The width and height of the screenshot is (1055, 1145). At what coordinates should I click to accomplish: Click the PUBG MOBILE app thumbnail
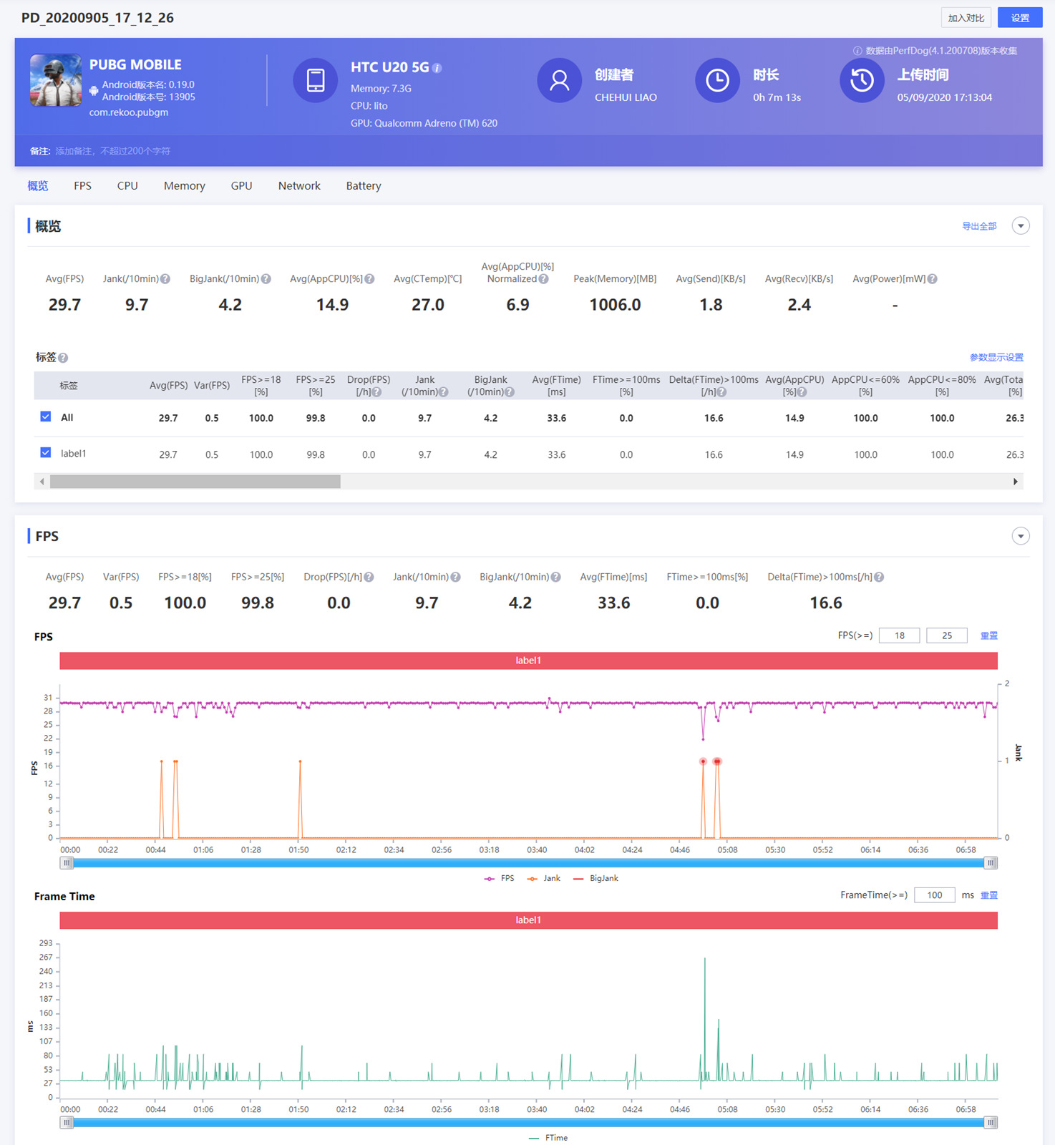coord(55,80)
